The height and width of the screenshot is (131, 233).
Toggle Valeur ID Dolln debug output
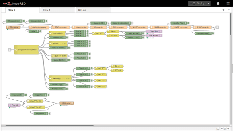point(69,60)
